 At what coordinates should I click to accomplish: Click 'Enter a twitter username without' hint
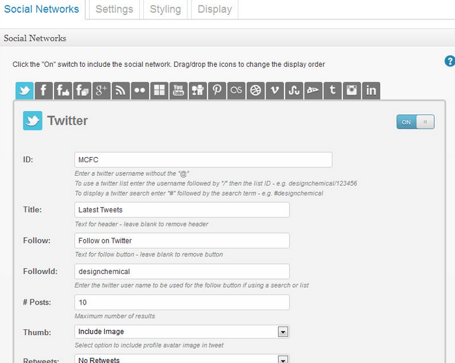tap(132, 173)
